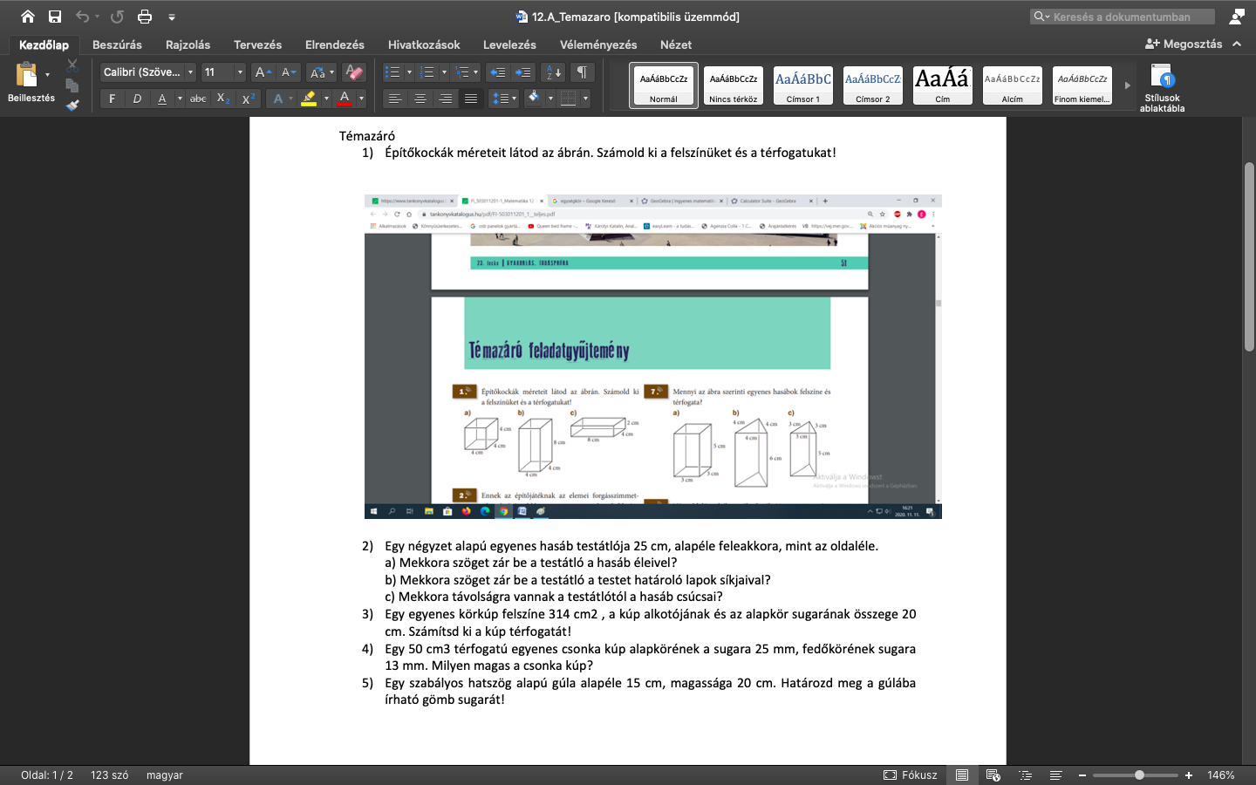Enable Fókusz mode in the status bar
Image resolution: width=1256 pixels, height=785 pixels.
click(911, 775)
